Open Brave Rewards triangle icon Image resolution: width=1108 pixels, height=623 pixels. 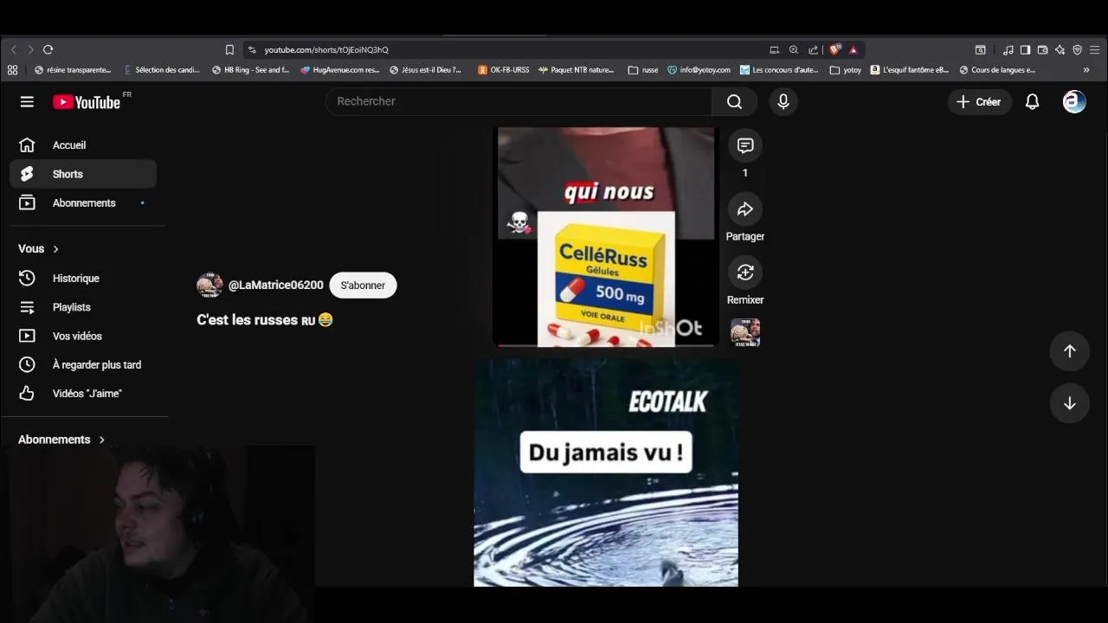tap(853, 50)
